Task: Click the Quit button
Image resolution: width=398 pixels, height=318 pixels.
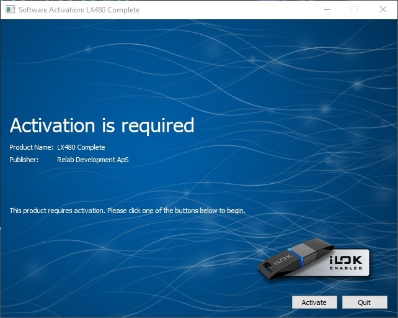Action: coord(365,302)
